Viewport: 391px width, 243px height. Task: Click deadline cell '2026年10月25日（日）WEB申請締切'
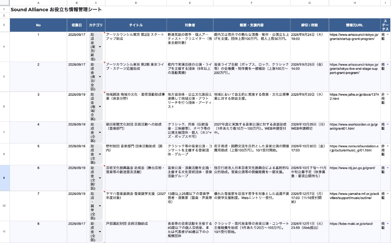[309, 132]
